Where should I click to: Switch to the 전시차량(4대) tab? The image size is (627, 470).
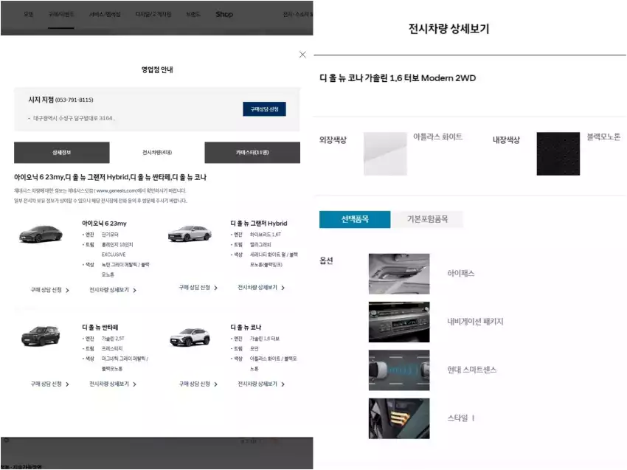(x=157, y=153)
